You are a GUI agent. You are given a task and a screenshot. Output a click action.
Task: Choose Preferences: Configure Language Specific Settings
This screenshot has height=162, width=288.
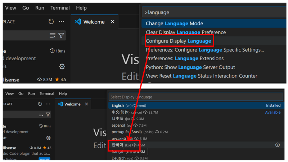[214, 50]
